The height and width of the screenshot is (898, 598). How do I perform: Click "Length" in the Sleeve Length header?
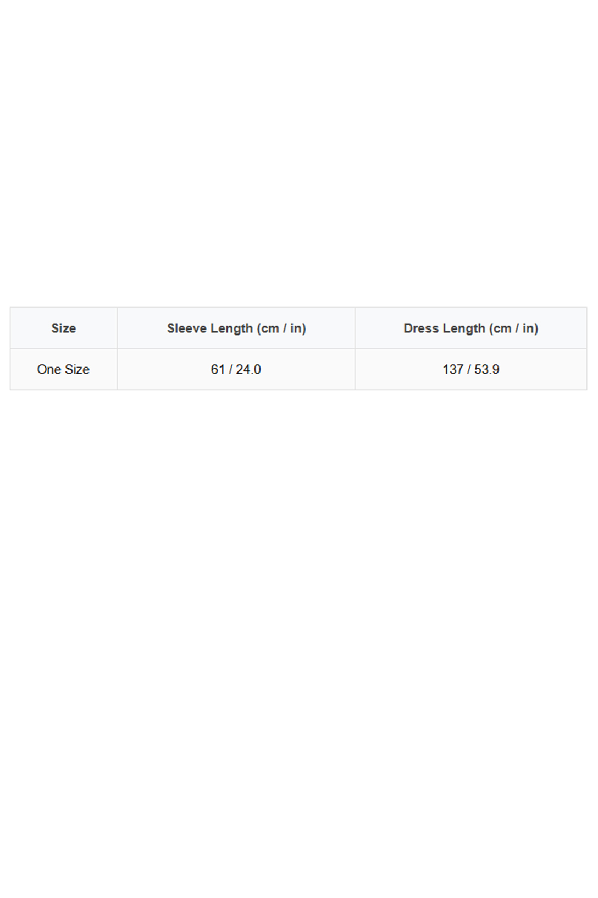231,328
